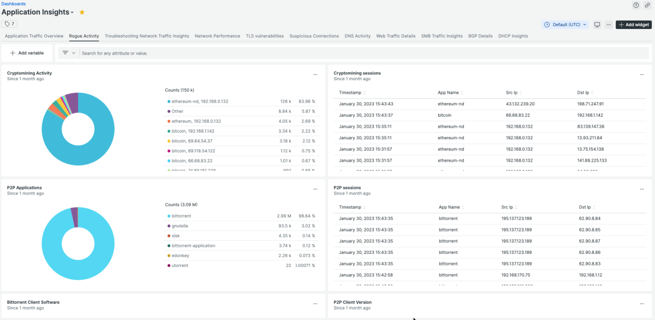Open dashboard more options ellipsis beside Add widget

click(x=609, y=25)
